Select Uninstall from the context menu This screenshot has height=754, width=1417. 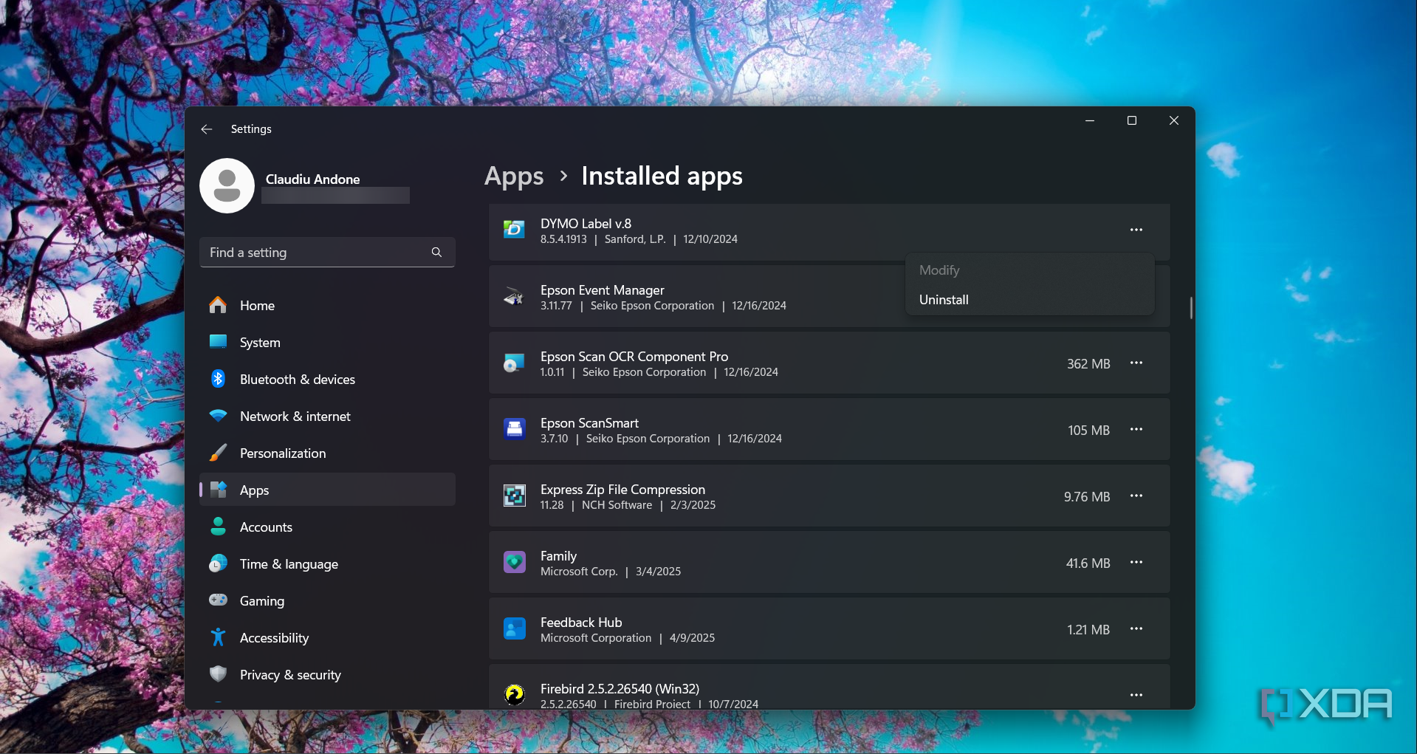pyautogui.click(x=1029, y=300)
